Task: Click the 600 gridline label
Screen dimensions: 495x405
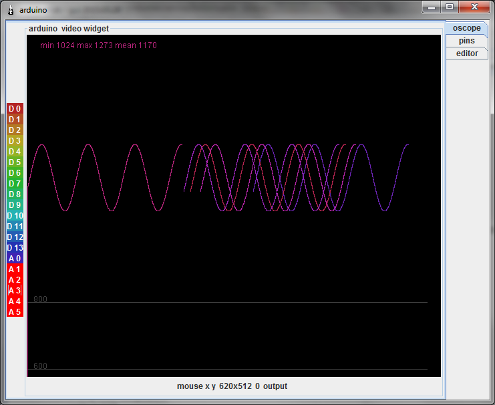Action: pyautogui.click(x=40, y=366)
